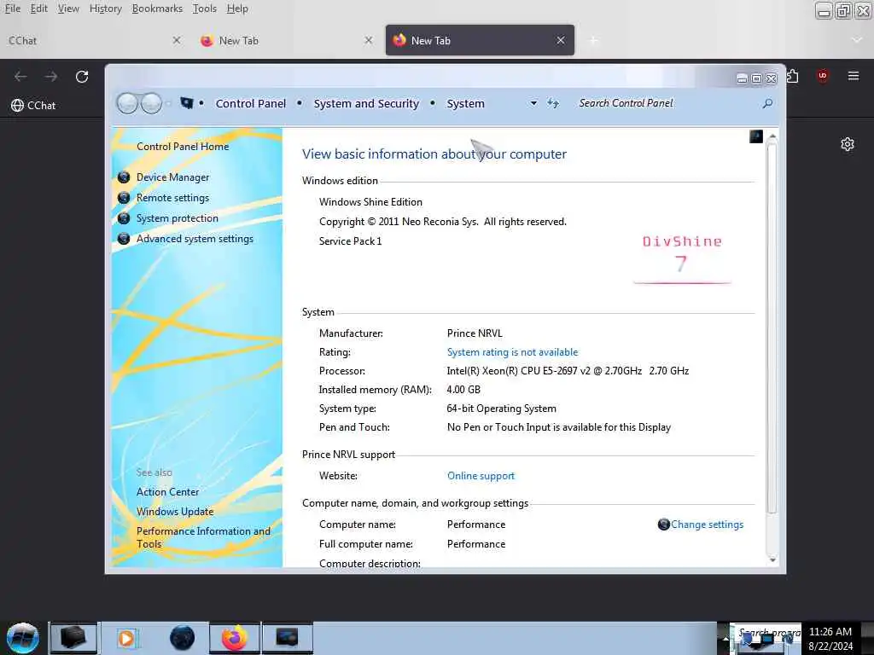The height and width of the screenshot is (655, 874).
Task: Click the magnifier in Search Control Panel
Action: 767,103
